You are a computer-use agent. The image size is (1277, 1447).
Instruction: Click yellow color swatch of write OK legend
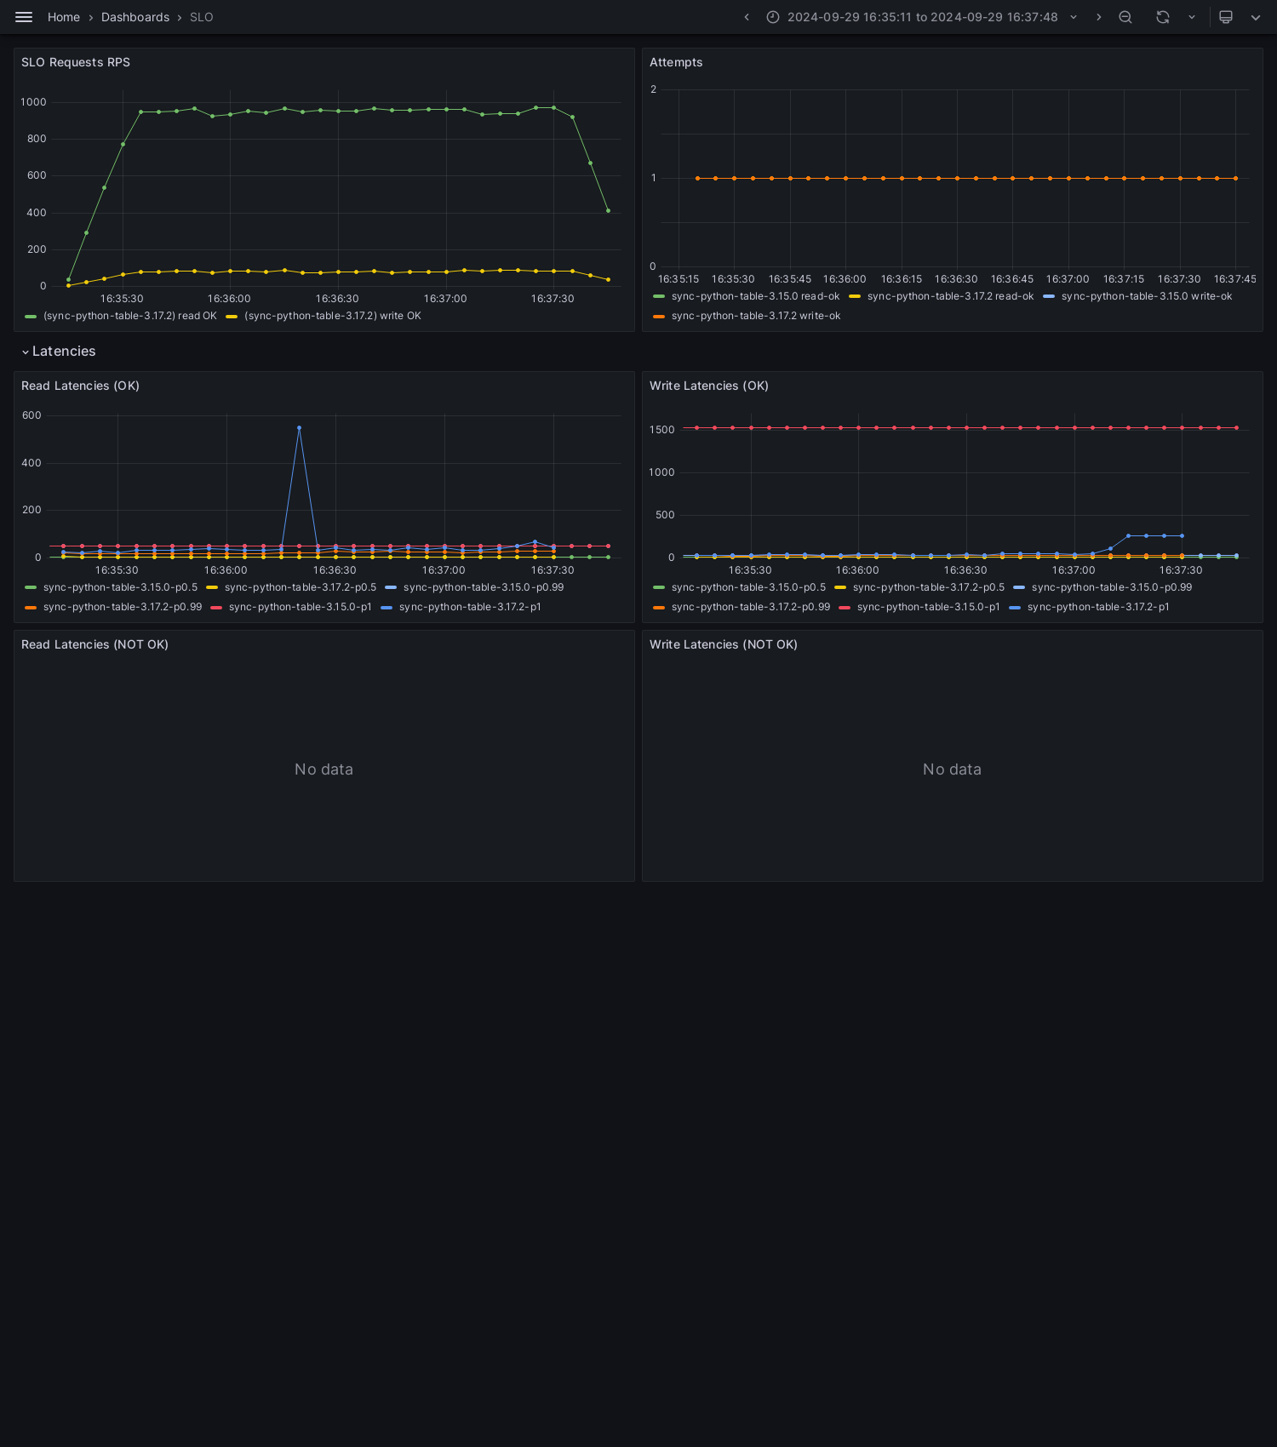[x=232, y=317]
